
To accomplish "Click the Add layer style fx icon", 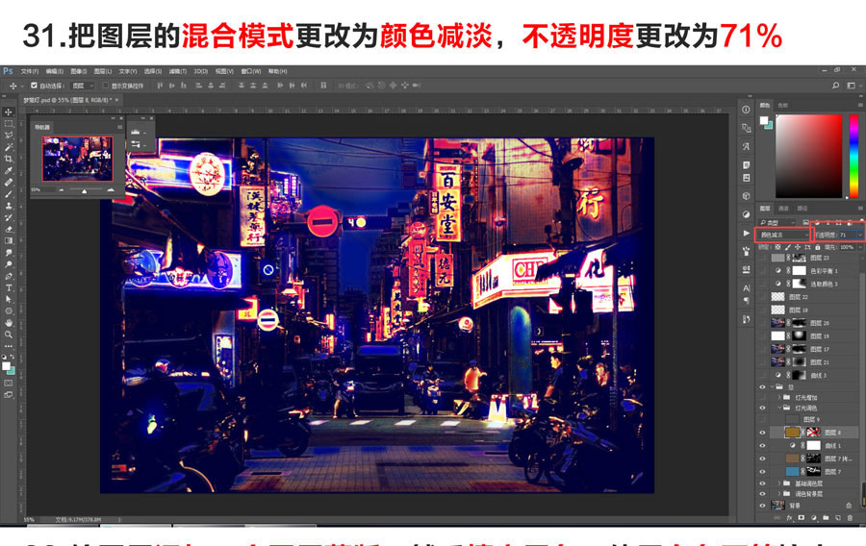I will click(789, 518).
